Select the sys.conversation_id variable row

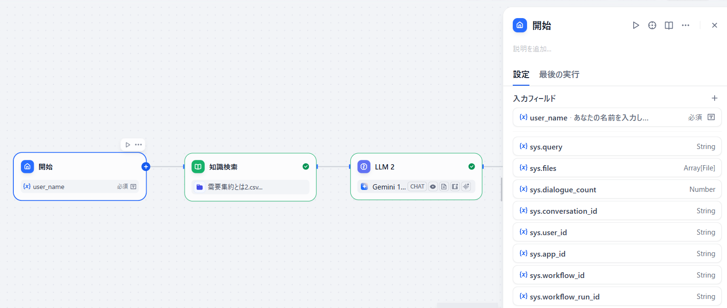[x=617, y=211]
